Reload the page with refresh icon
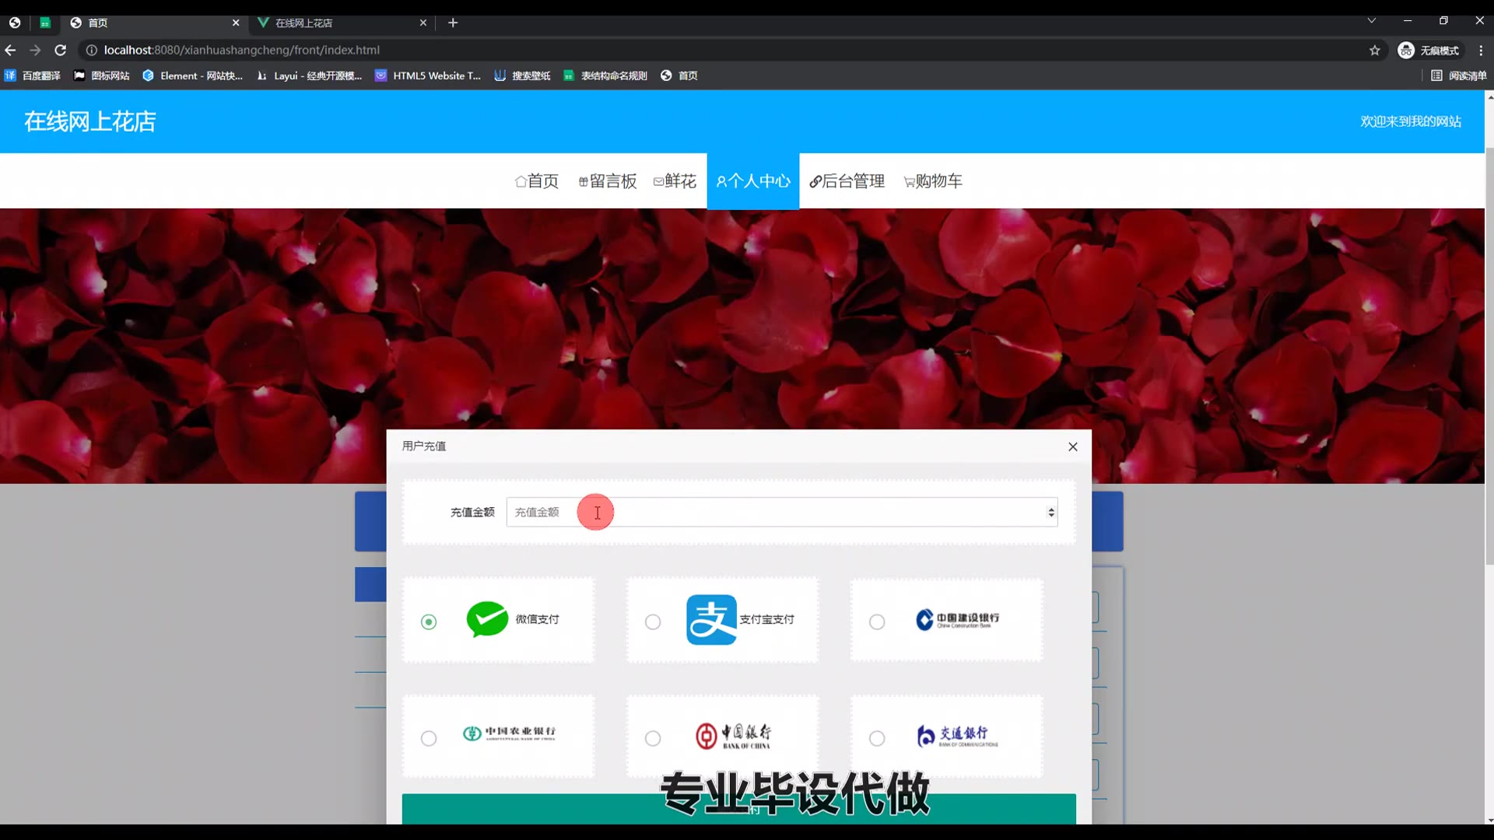The height and width of the screenshot is (840, 1494). coord(61,51)
